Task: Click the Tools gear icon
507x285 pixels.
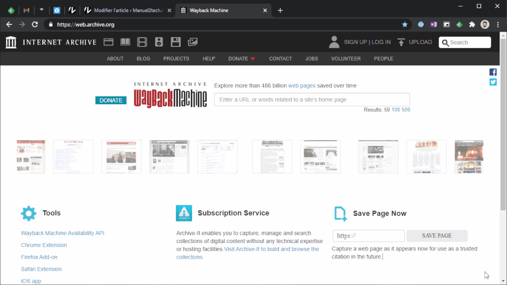Action: coord(28,213)
